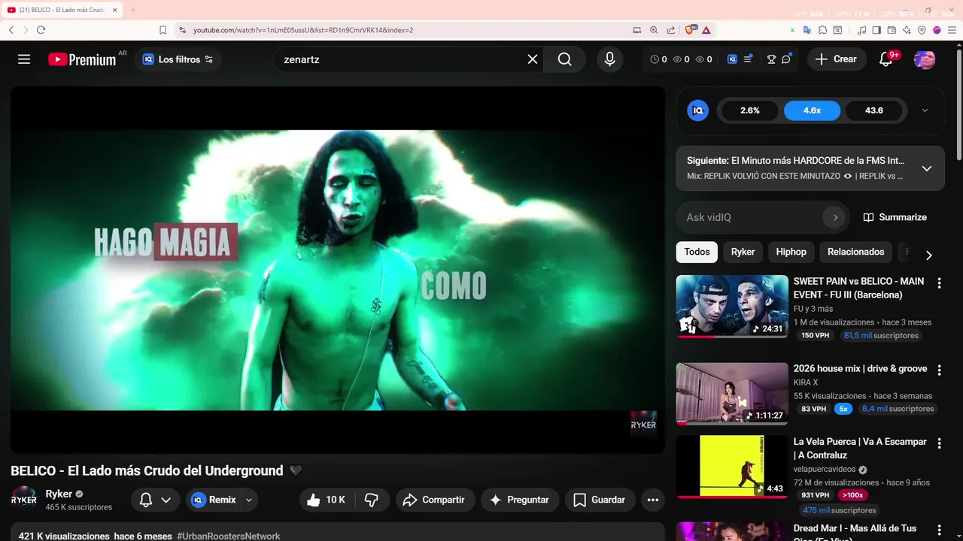Open the vidIQ round icon in side panel
963x541 pixels.
[697, 110]
